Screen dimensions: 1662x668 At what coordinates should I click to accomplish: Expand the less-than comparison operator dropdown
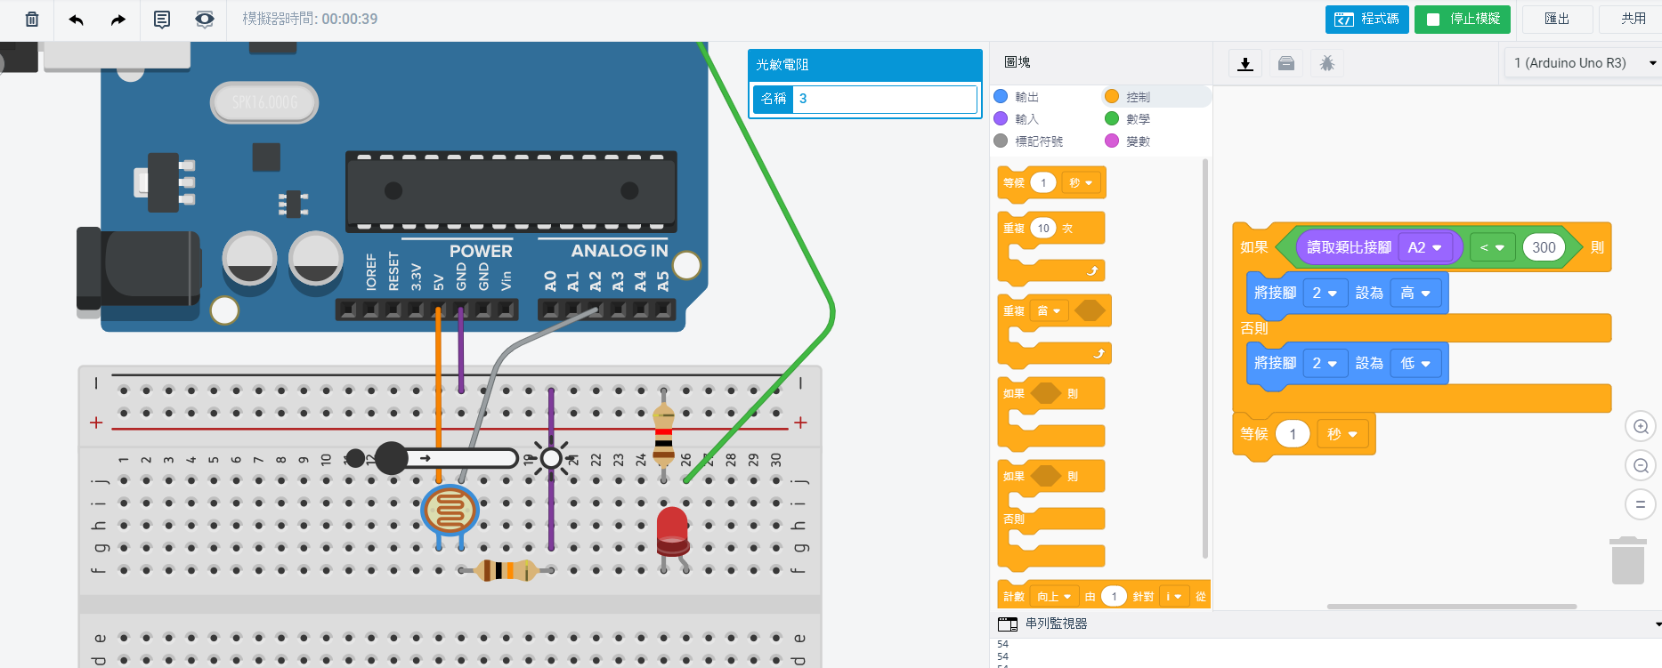pyautogui.click(x=1492, y=247)
